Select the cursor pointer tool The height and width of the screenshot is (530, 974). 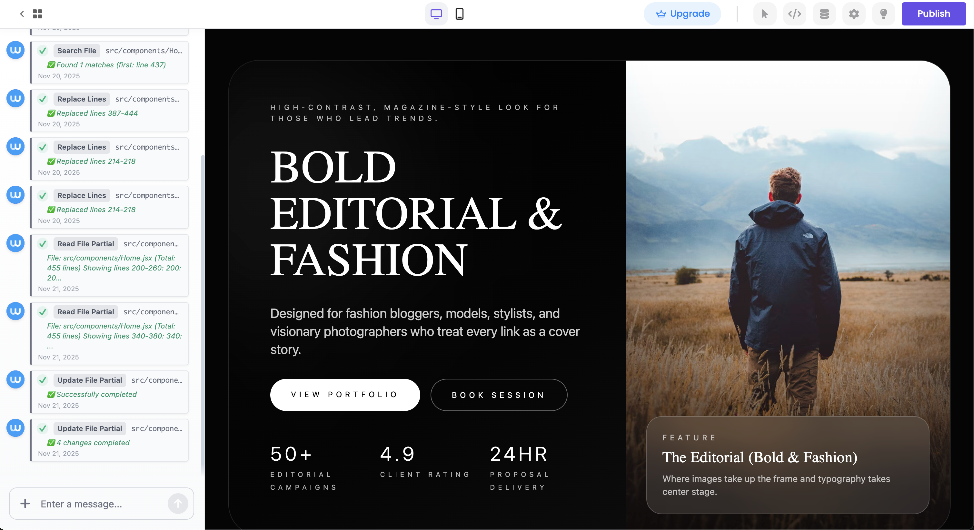point(765,14)
